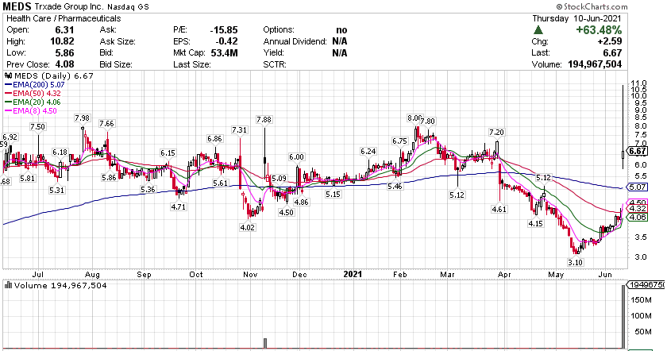The image size is (667, 351).
Task: Click the Nov month marker
Action: (250, 275)
